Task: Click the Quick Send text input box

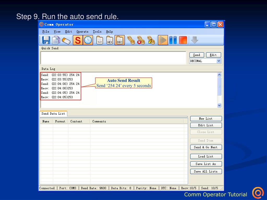Action: 113,58
